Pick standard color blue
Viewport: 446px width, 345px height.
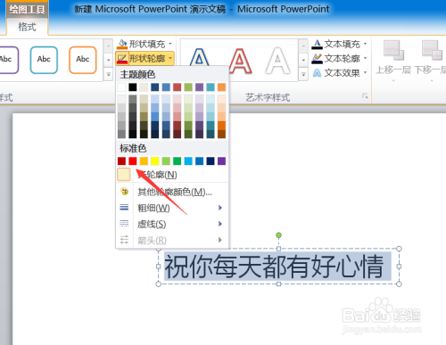coord(199,161)
